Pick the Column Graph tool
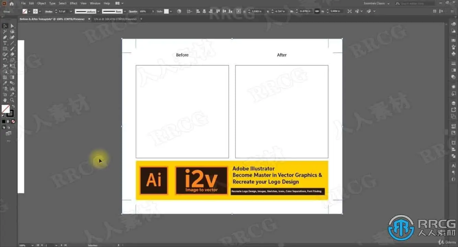The height and width of the screenshot is (247, 458). coord(12,89)
